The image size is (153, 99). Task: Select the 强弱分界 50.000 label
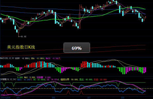point(69,79)
